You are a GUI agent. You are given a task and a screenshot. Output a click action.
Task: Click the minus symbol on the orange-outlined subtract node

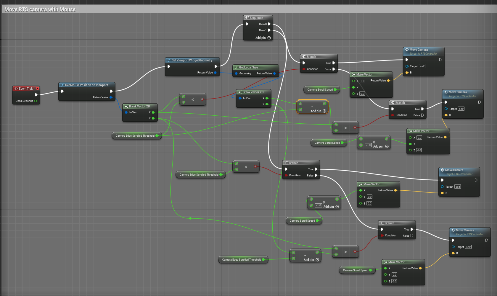[312, 107]
